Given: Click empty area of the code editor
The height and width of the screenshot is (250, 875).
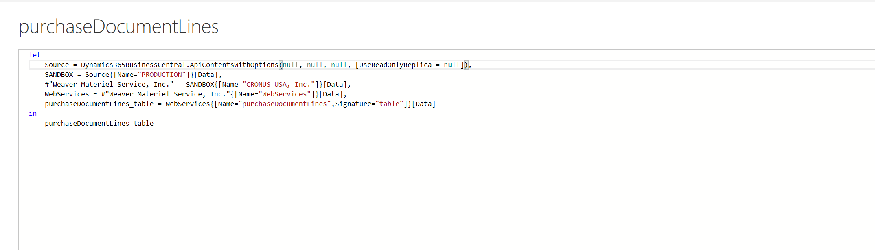Looking at the screenshot, I should [407, 183].
